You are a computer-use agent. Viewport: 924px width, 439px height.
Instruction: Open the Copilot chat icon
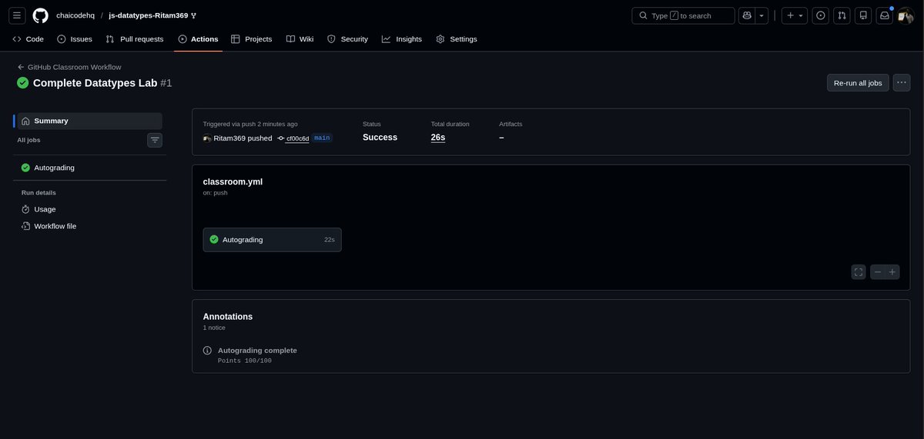pos(746,15)
